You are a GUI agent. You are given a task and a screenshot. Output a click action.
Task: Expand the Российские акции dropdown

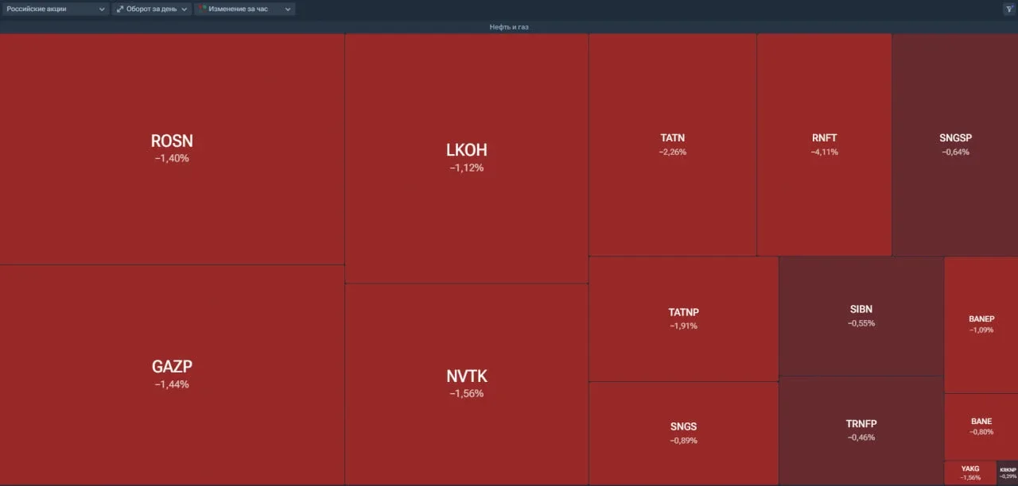(x=55, y=9)
